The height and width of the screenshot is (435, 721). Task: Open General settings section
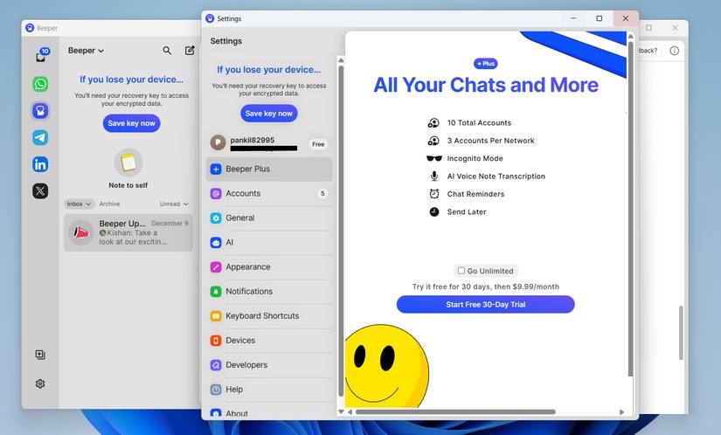pos(269,217)
